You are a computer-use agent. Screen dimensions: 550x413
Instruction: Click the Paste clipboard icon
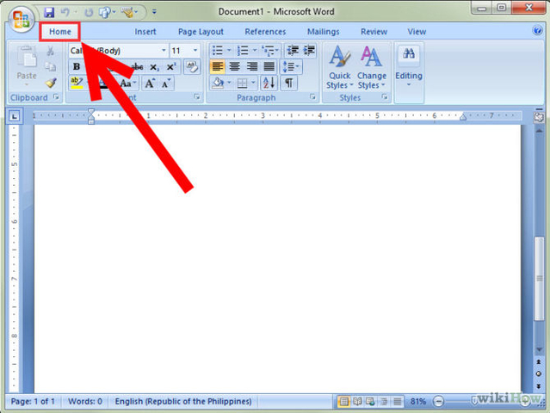pos(27,57)
